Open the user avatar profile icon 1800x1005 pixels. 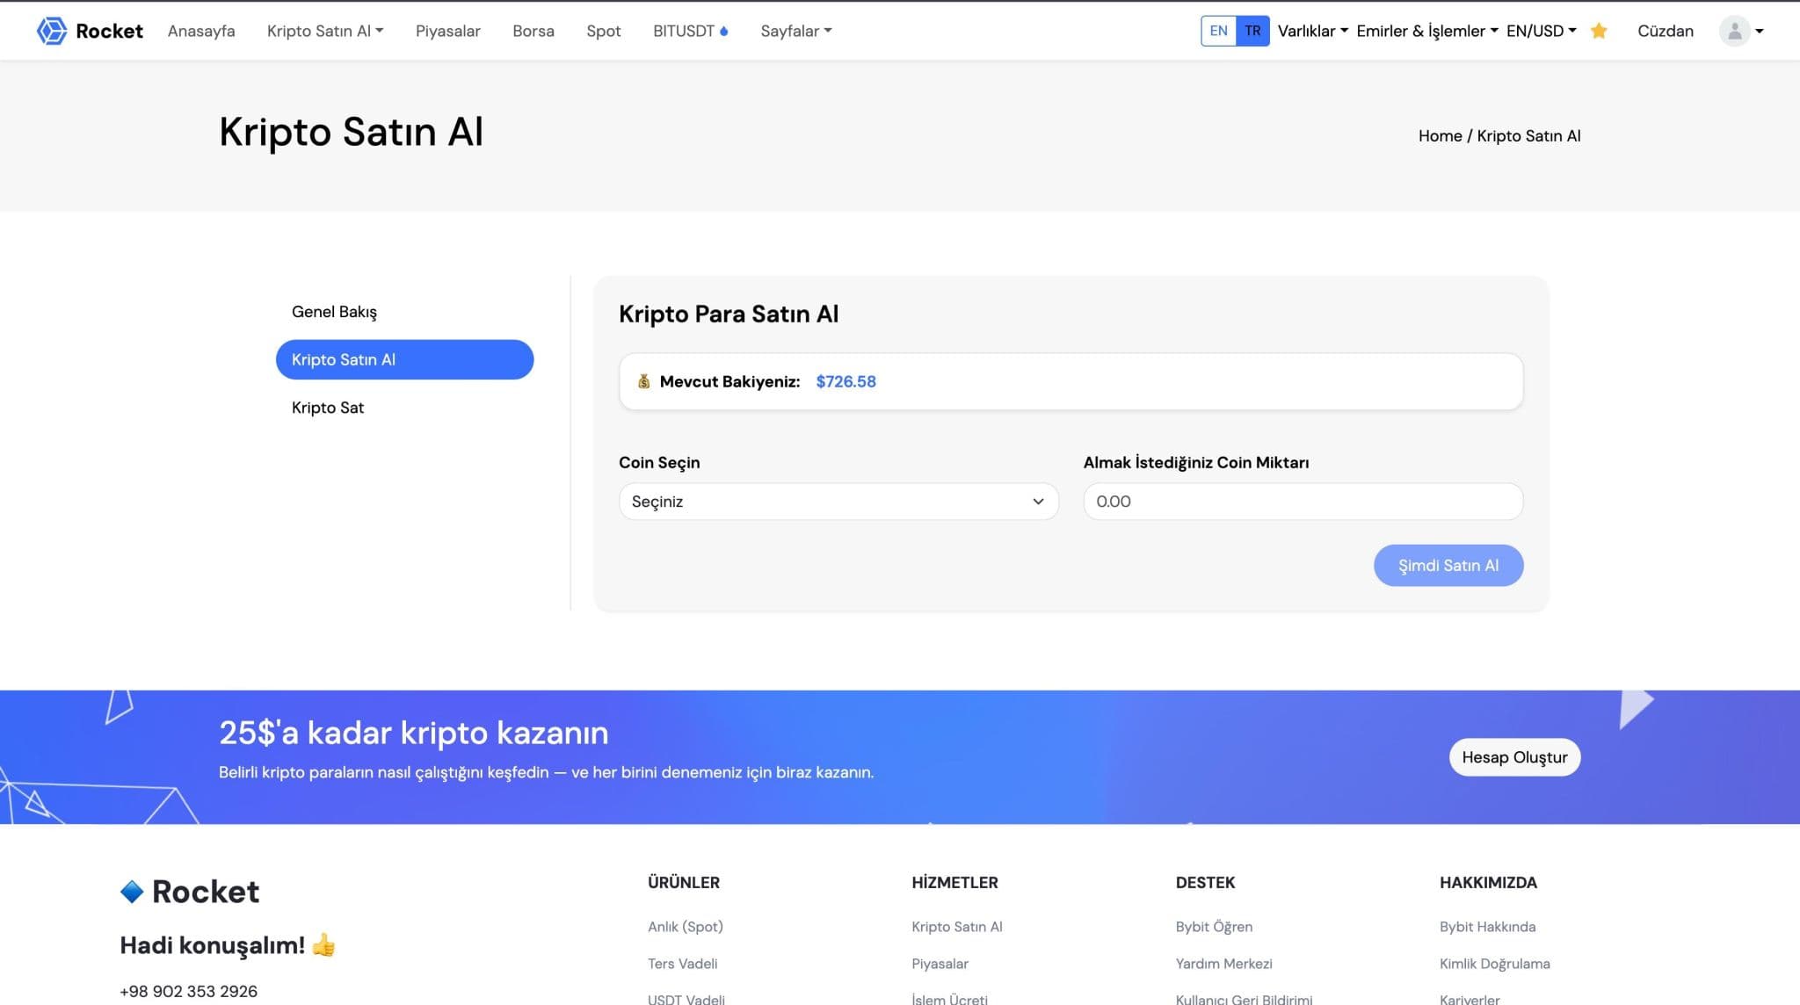(x=1734, y=31)
